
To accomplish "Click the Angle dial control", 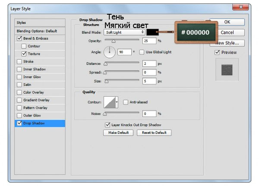I will pyautogui.click(x=110, y=52).
